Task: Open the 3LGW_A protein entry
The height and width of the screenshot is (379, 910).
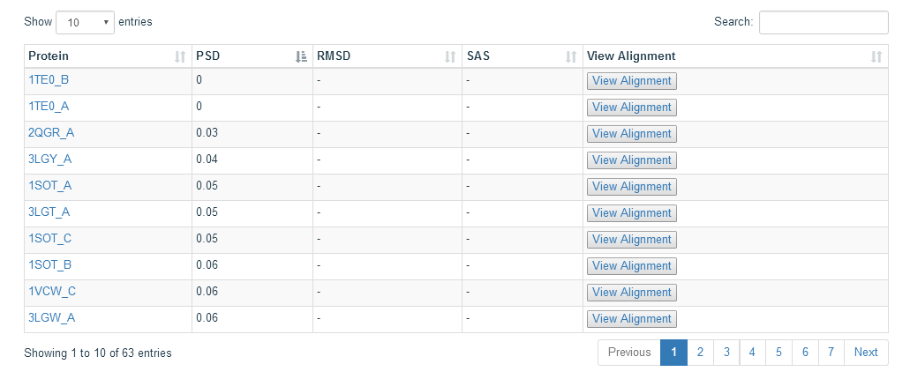Action: (x=52, y=317)
